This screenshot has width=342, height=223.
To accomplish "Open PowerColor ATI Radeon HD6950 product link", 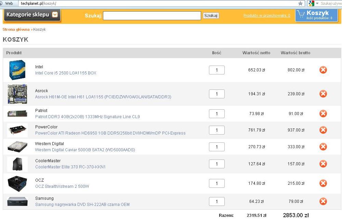I will click(110, 133).
